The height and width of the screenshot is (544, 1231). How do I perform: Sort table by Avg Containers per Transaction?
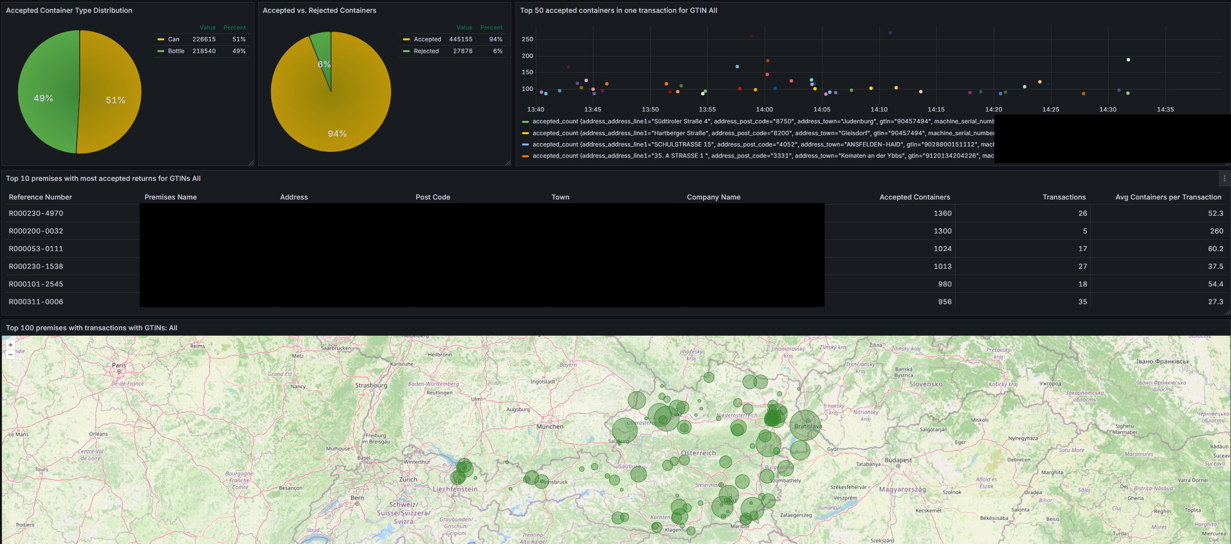(1169, 197)
